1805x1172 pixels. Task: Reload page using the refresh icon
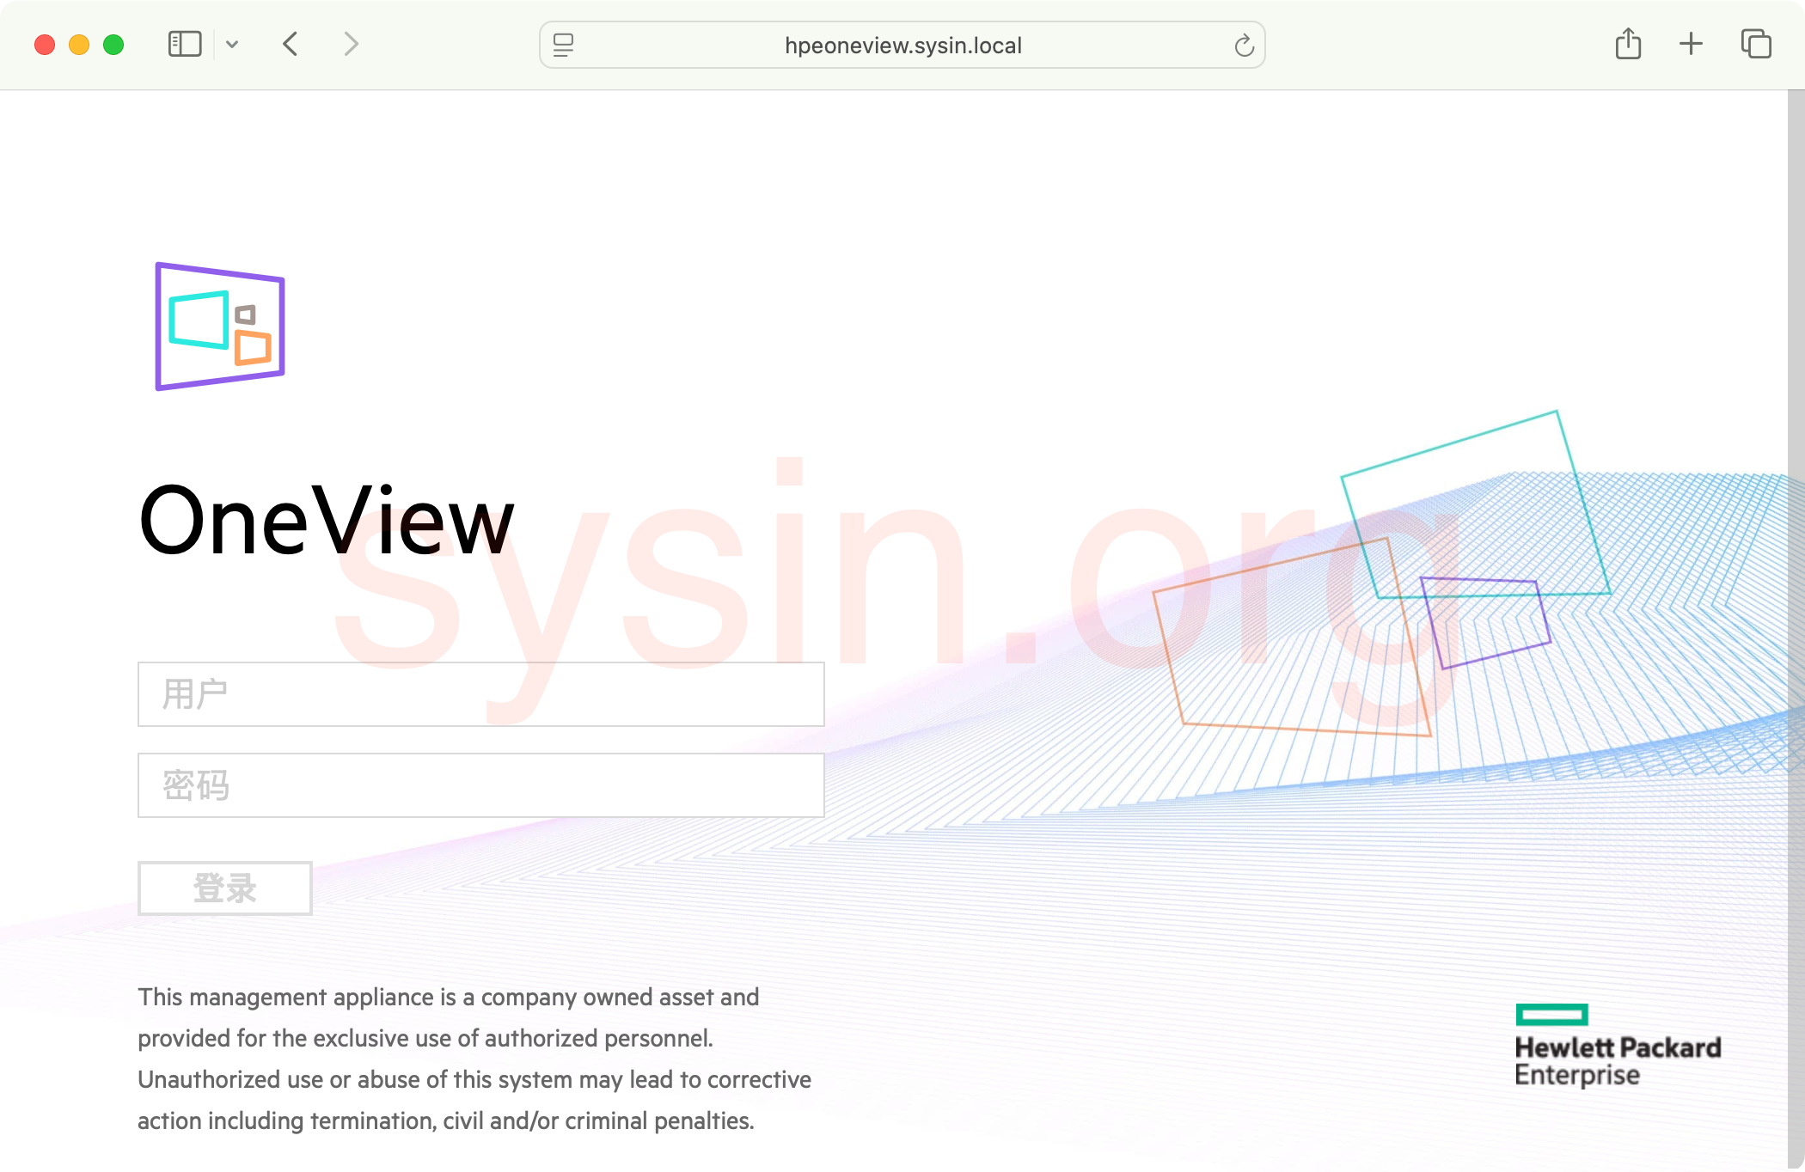pos(1244,45)
